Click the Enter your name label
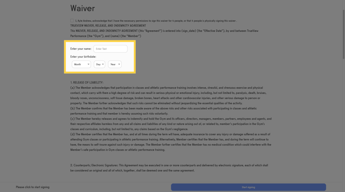Viewport: 345px width, 192px height. [81, 49]
